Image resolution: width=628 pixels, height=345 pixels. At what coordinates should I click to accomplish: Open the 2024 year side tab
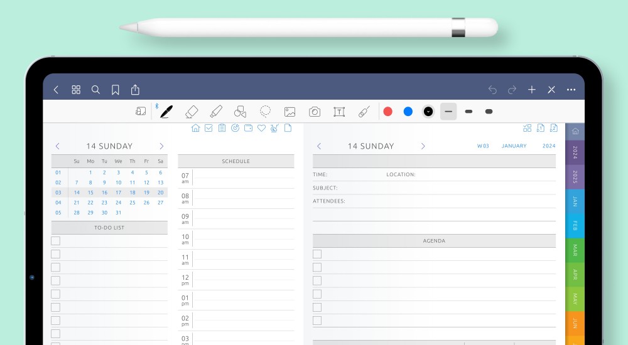(x=575, y=152)
